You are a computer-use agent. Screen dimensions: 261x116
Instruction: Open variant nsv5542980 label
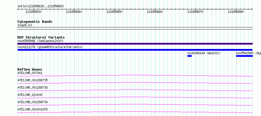(x=248, y=53)
